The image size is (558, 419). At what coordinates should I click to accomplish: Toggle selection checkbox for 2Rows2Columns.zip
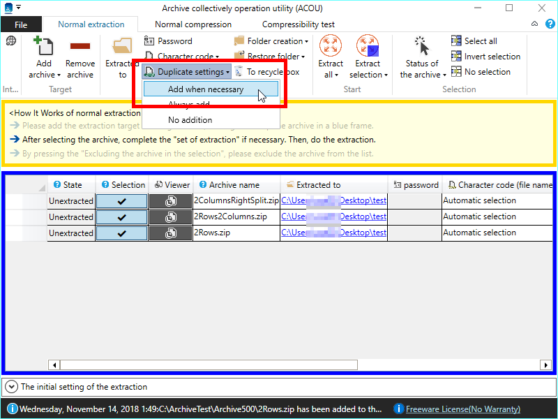coord(121,216)
